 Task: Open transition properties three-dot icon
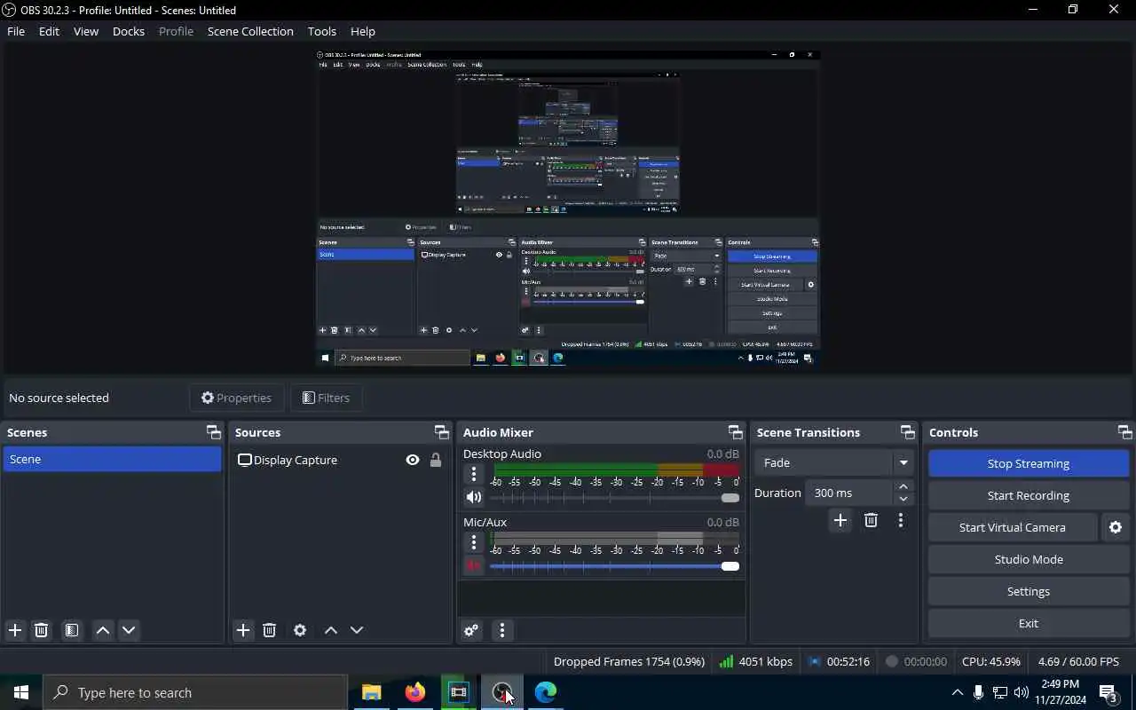pyautogui.click(x=901, y=520)
